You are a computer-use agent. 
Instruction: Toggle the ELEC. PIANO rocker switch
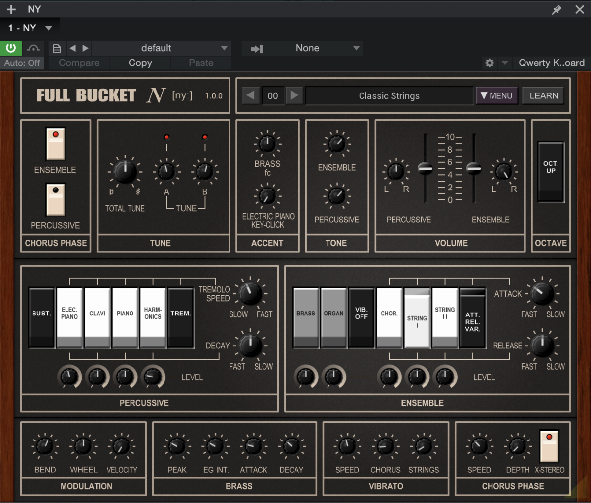pos(69,318)
